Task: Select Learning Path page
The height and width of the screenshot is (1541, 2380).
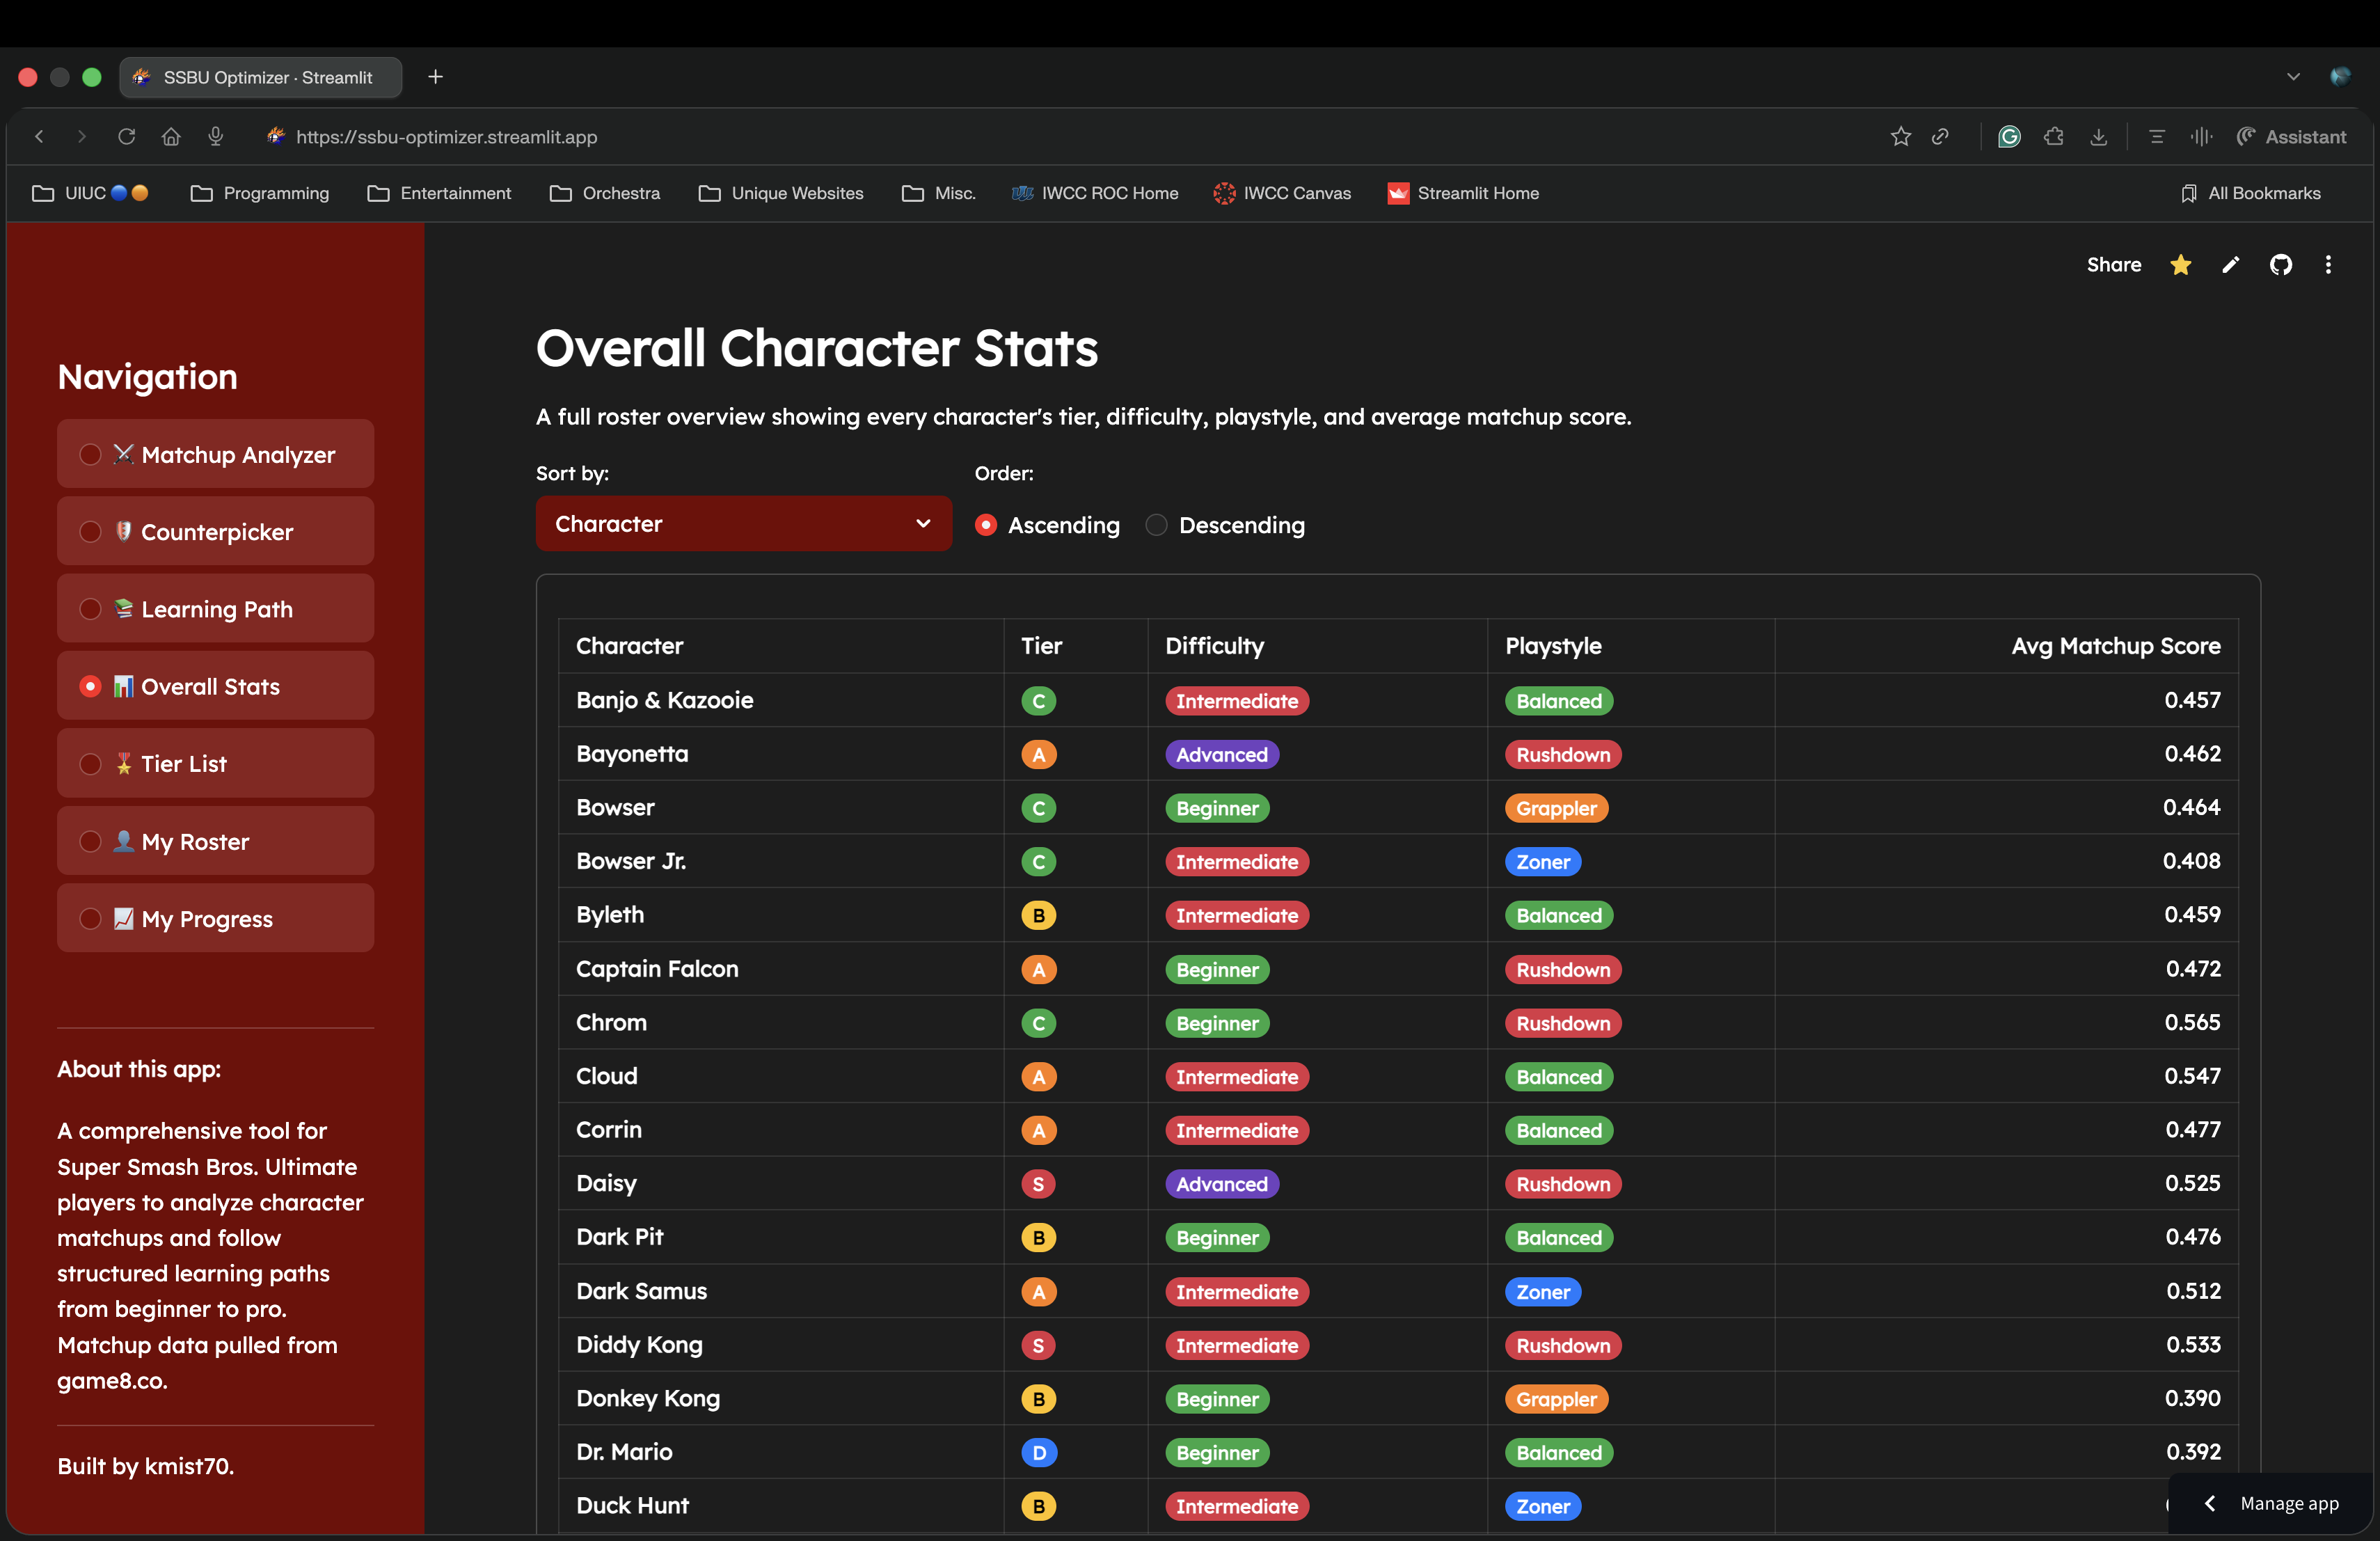Action: 215,609
